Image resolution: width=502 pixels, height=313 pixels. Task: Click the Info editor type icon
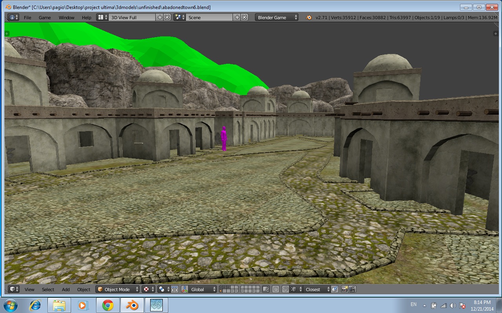tap(13, 17)
